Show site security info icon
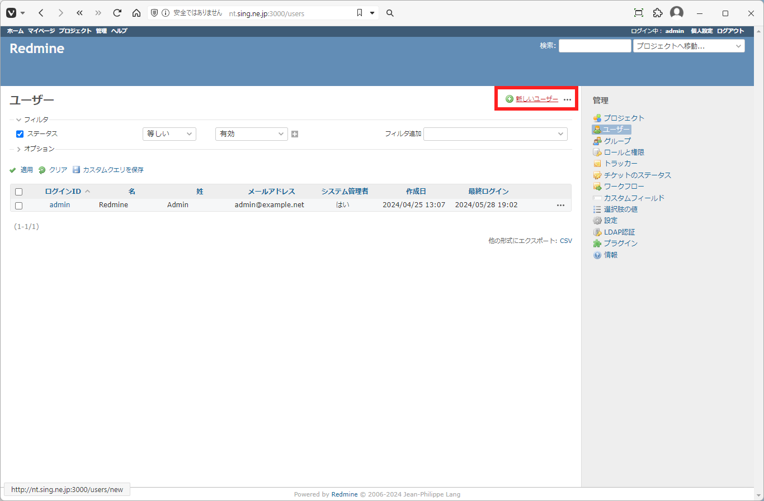764x501 pixels. click(166, 13)
